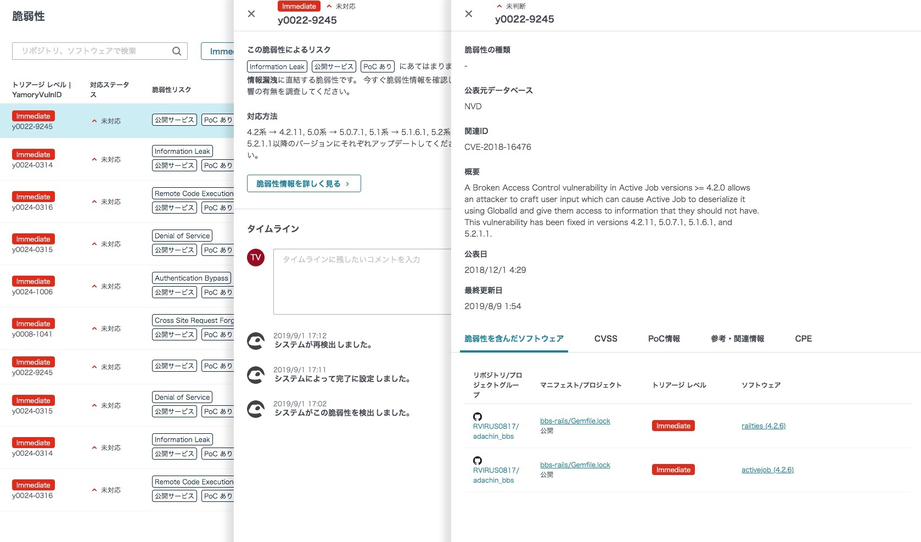The height and width of the screenshot is (542, 921).
Task: Click the search magnifier icon
Action: coord(176,51)
